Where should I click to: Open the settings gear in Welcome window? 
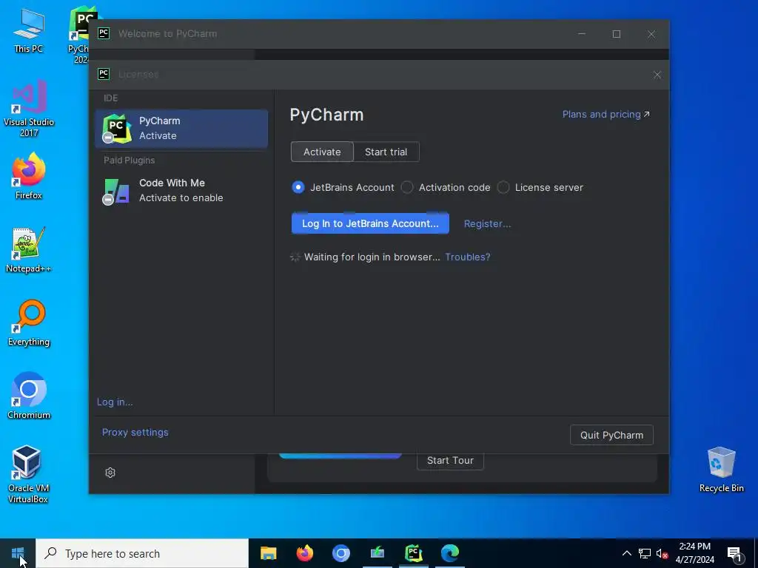pyautogui.click(x=110, y=473)
